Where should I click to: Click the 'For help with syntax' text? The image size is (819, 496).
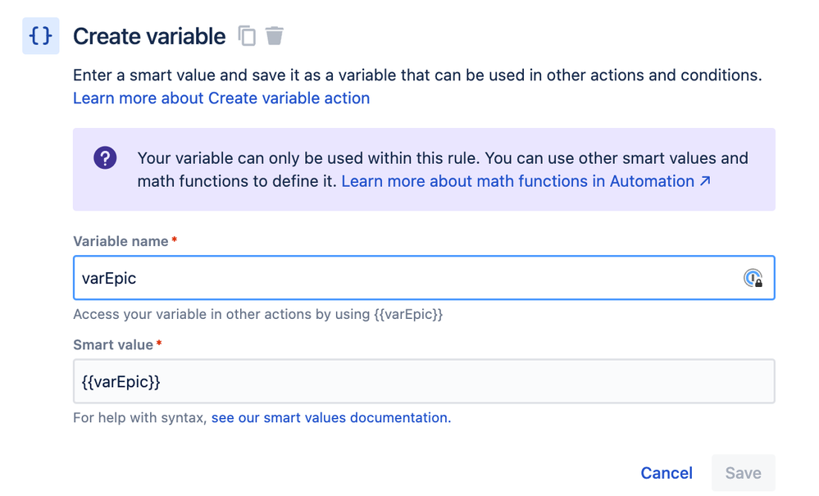coord(140,418)
